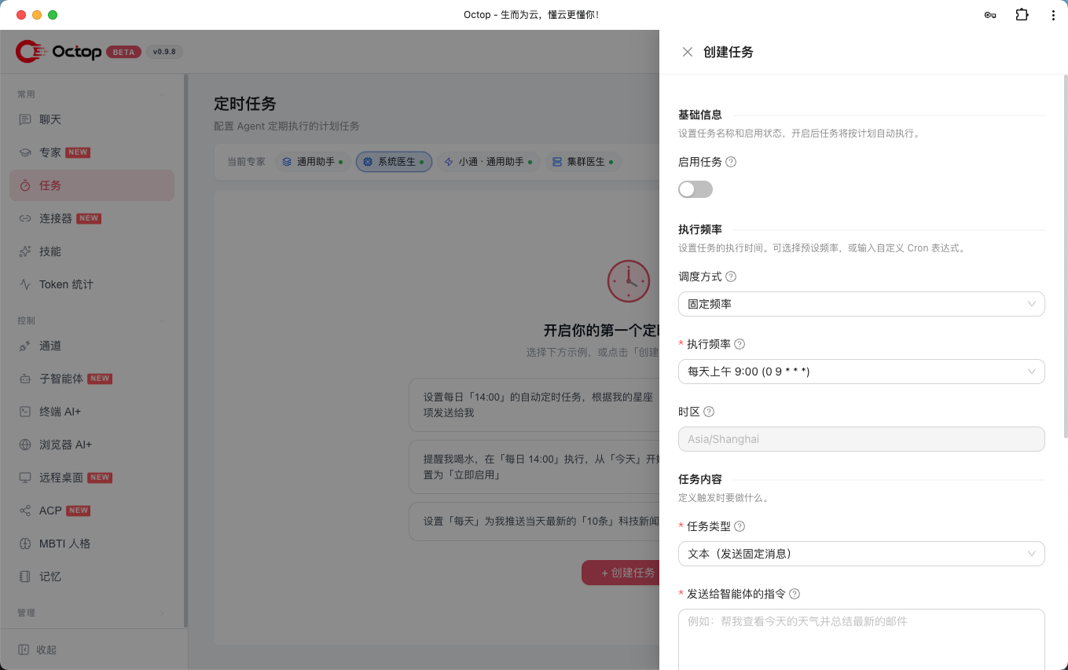Collapse the 控制 section chevron
Viewport: 1068px width, 670px height.
click(163, 320)
